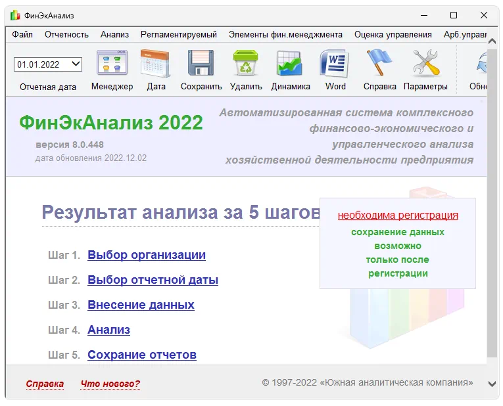503x406 pixels.
Task: Click the ФинЭкАнализ app icon in title bar
Action: click(15, 15)
